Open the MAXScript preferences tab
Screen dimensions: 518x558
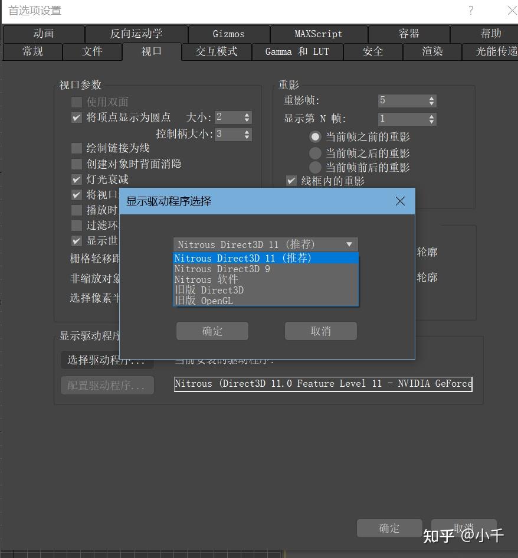(318, 34)
